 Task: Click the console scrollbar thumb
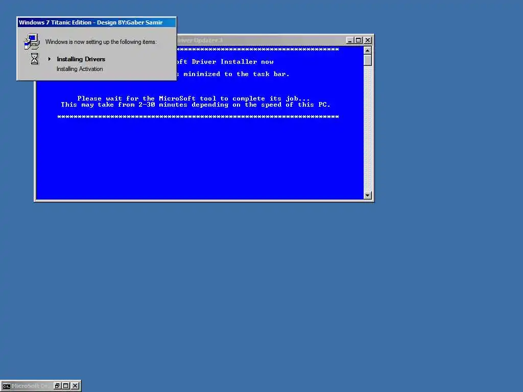click(x=367, y=60)
